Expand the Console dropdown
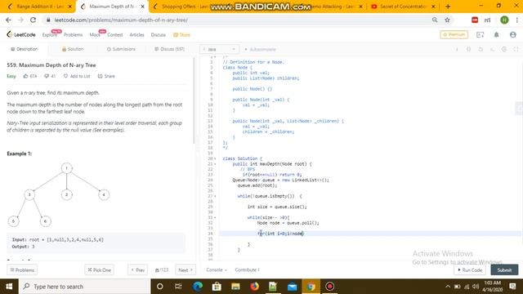 pos(217,270)
